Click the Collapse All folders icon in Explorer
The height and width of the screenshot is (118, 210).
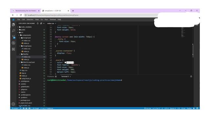coord(41,23)
